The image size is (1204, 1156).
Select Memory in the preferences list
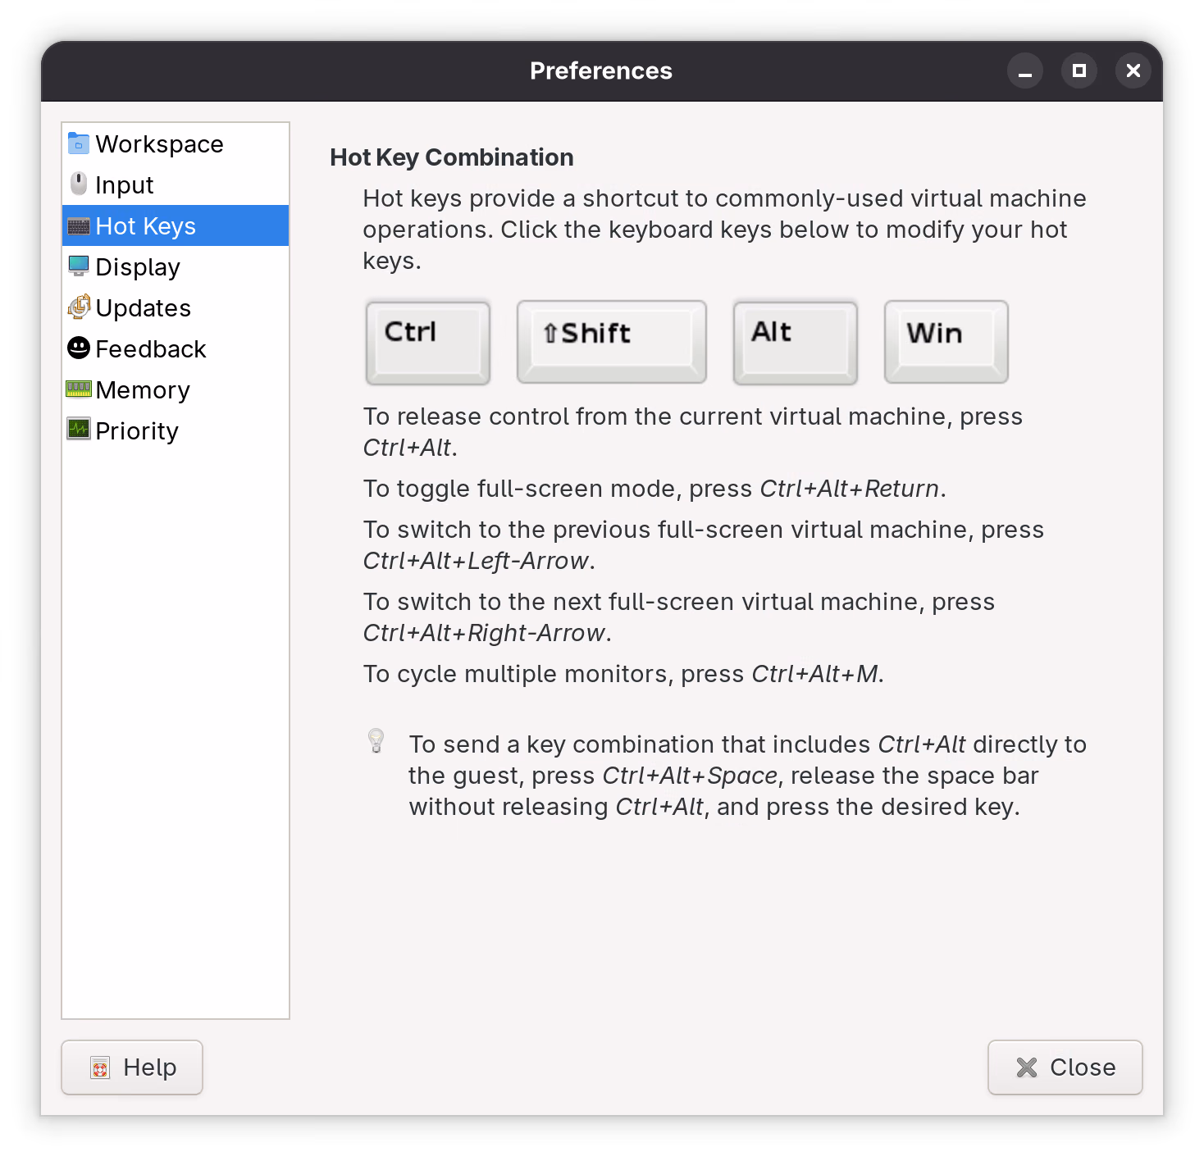pyautogui.click(x=142, y=389)
